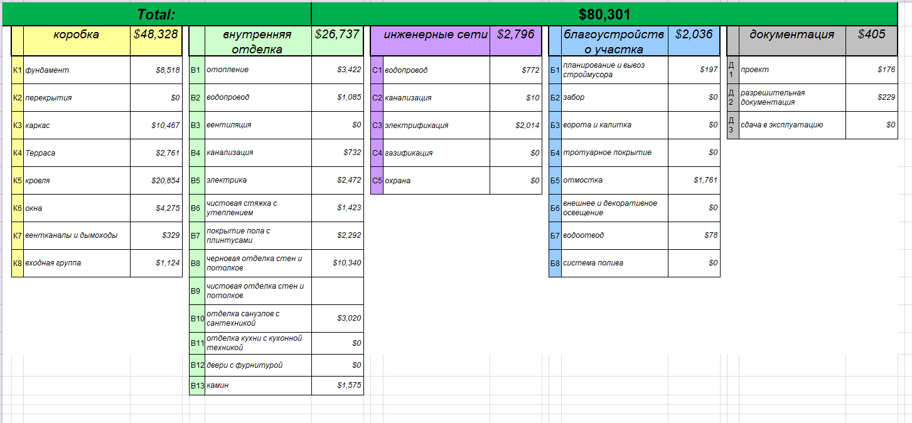Select 'чистовая стяжка с утеплением' cell
Viewport: 912px width, 423px height.
(x=258, y=208)
